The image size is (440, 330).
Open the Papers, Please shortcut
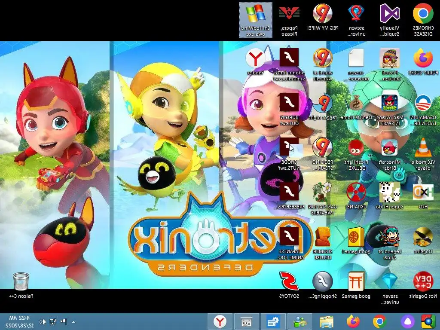point(289,20)
